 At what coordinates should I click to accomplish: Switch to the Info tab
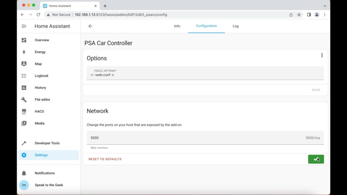point(177,26)
